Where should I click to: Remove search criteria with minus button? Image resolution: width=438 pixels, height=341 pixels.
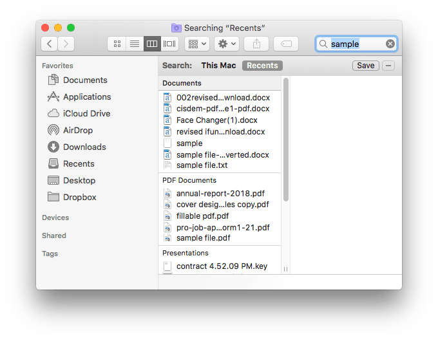click(388, 66)
